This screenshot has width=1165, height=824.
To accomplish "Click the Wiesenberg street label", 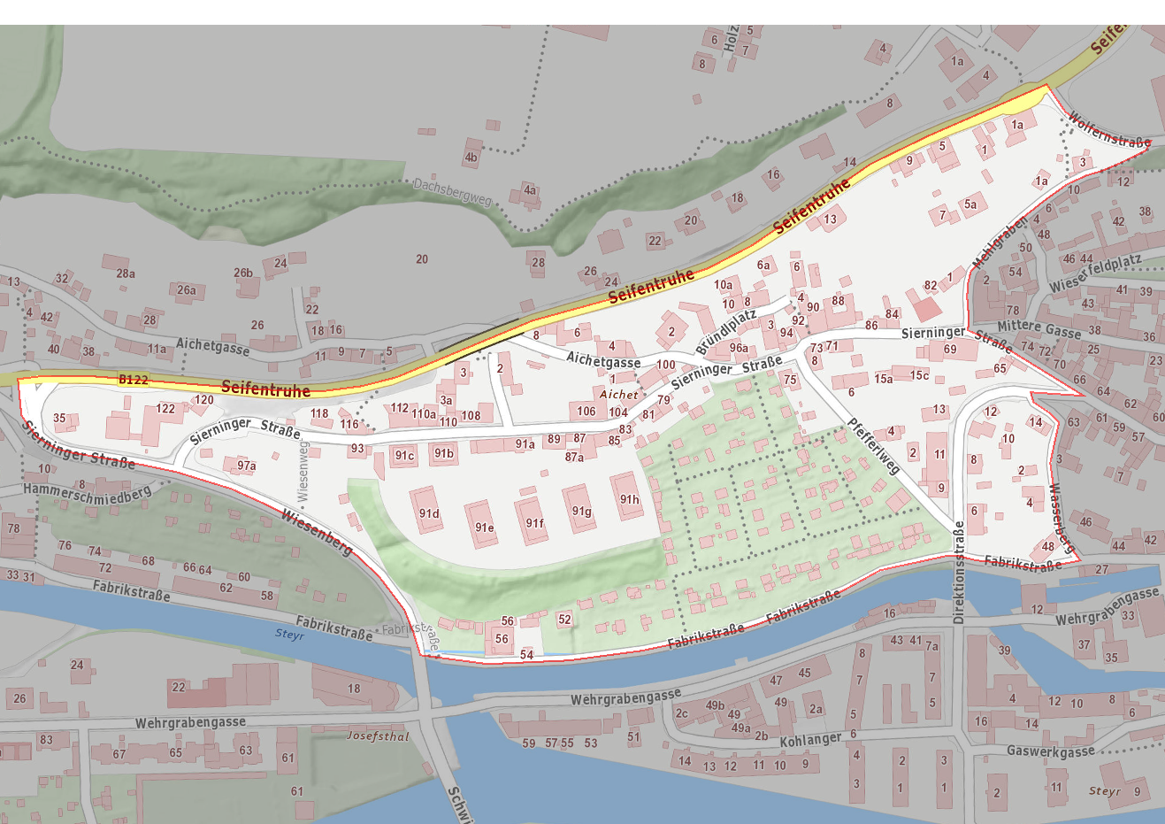I will (318, 532).
